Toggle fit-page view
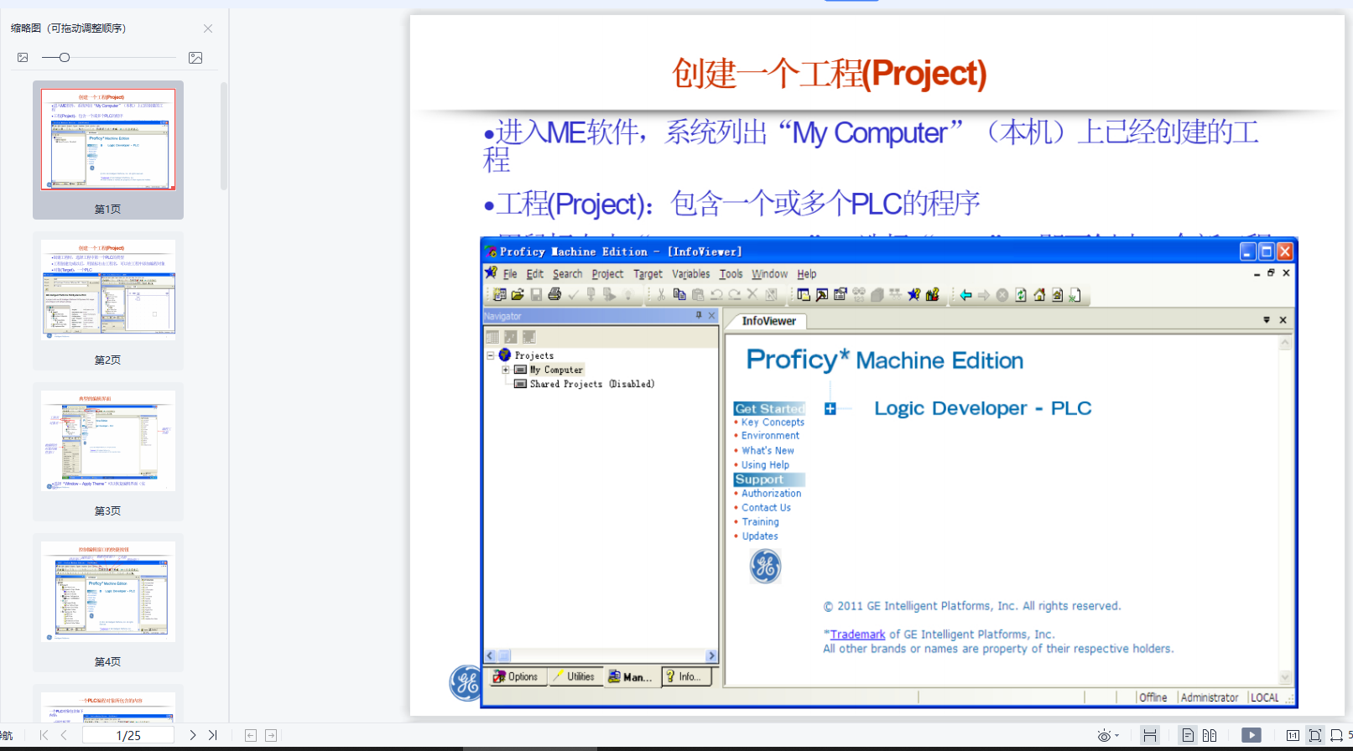The height and width of the screenshot is (751, 1353). point(1315,735)
